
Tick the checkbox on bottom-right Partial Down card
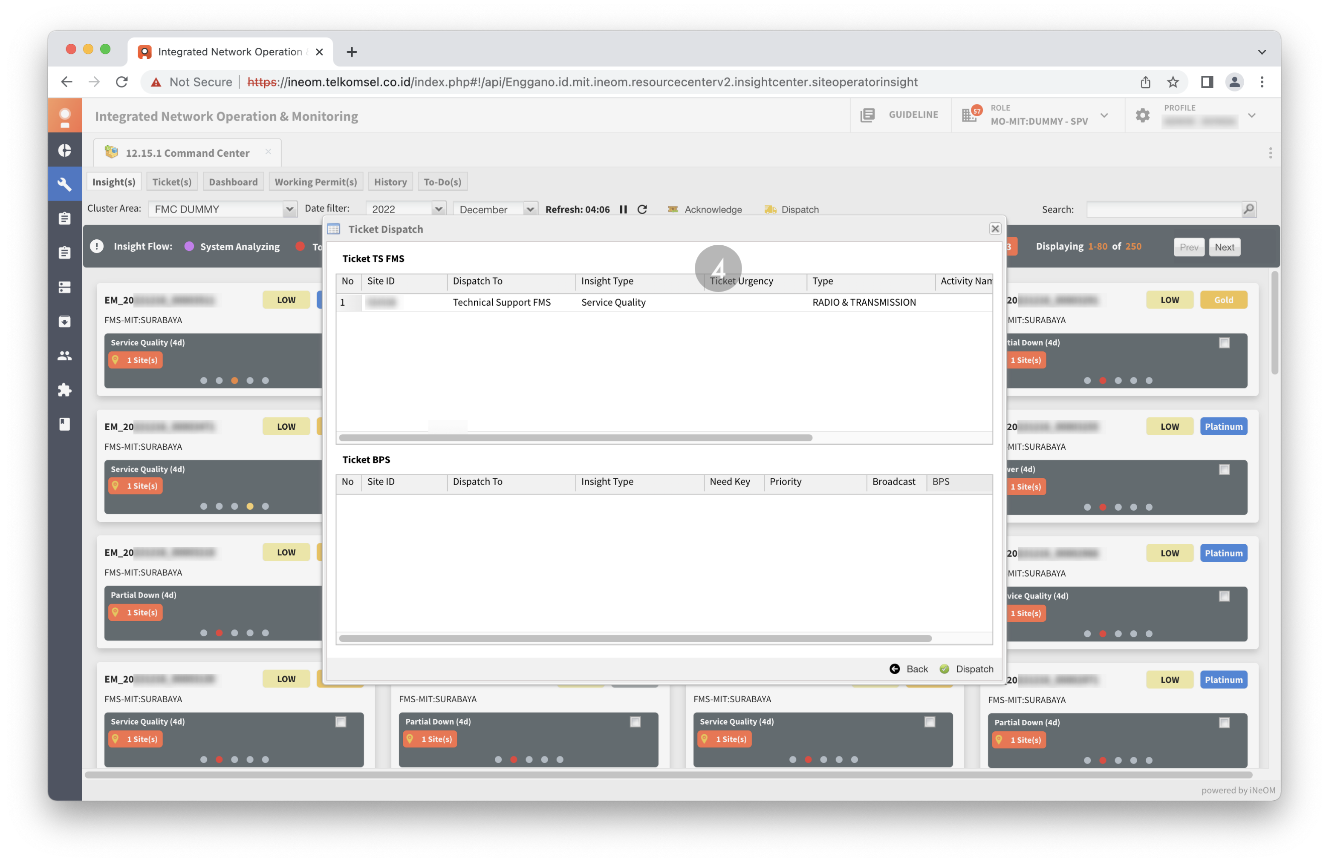click(x=1224, y=723)
